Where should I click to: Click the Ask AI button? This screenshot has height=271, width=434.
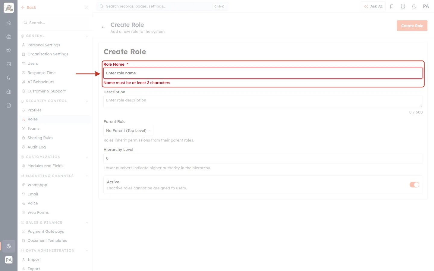tap(373, 6)
